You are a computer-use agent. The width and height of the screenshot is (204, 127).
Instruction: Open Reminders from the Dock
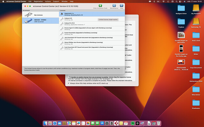click(x=83, y=123)
